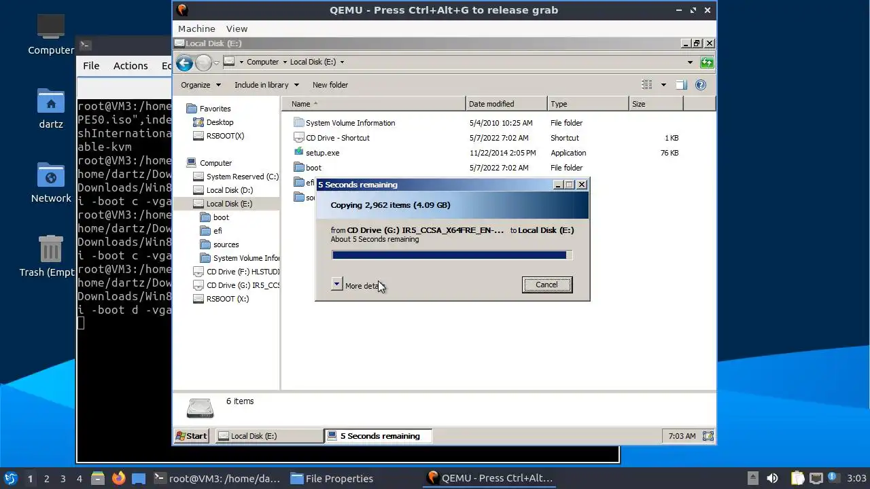
Task: Click the Forward arrow in Explorer
Action: tap(203, 63)
